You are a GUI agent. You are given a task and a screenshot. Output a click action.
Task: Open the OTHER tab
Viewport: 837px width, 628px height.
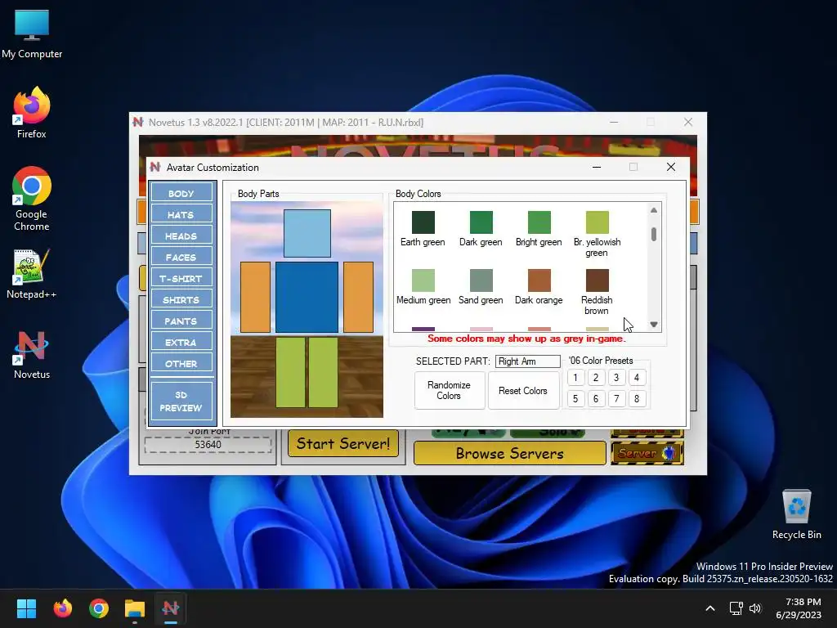coord(181,364)
